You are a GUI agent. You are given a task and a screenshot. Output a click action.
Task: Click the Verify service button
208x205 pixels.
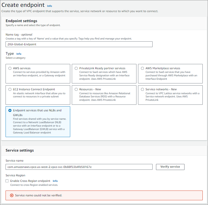tap(170, 167)
